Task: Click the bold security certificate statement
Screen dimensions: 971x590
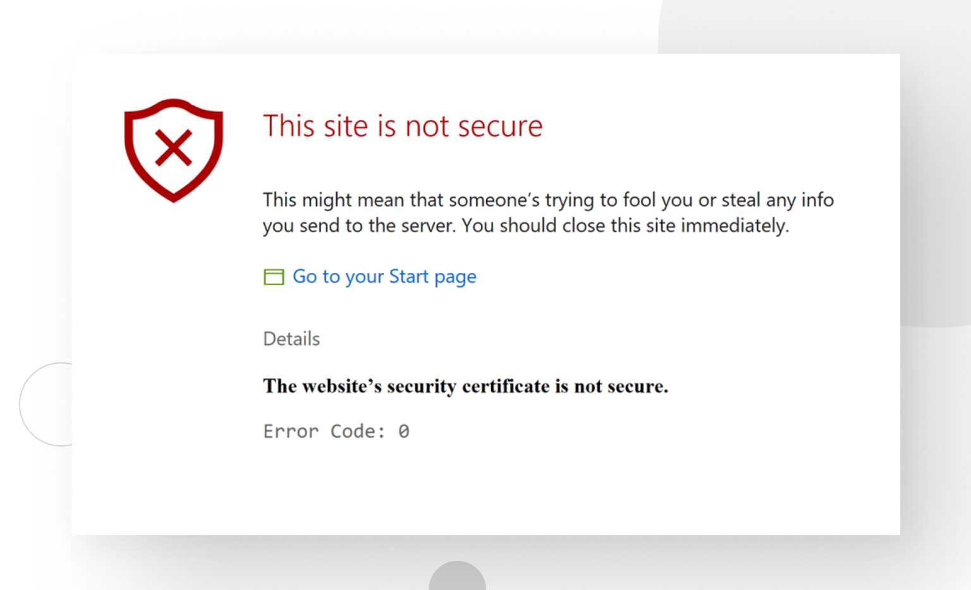Action: 465,386
